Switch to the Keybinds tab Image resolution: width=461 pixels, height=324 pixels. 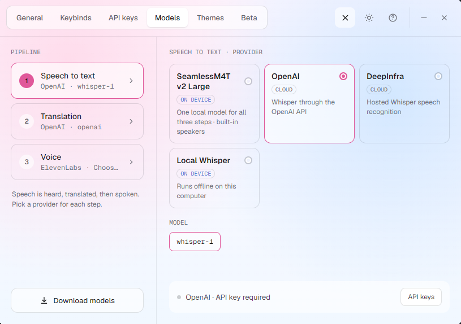[76, 18]
